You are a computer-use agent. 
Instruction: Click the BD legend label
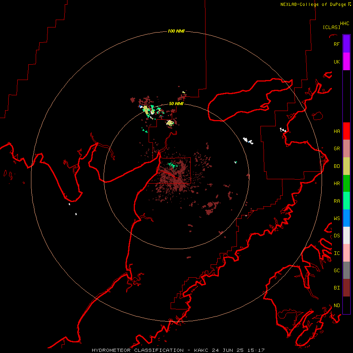[337, 166]
